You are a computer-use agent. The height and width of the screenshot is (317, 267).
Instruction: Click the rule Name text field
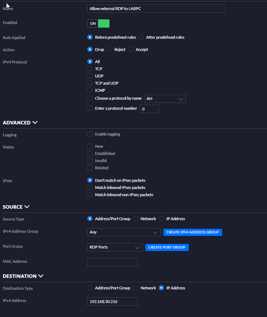[x=156, y=9]
